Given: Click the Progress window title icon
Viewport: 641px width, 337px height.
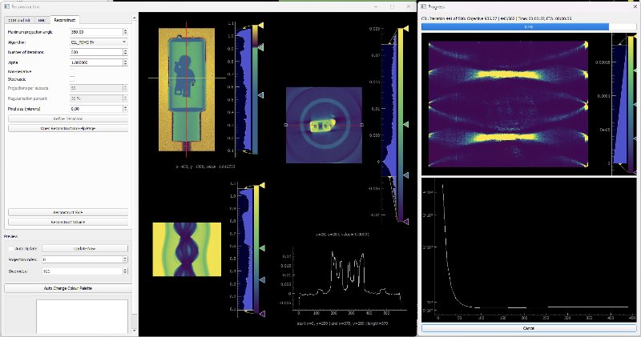Looking at the screenshot, I should click(424, 6).
